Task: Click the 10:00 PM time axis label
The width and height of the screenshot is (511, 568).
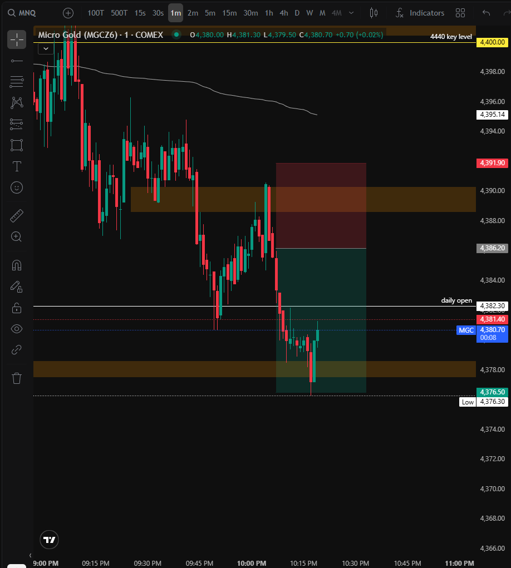Action: (x=252, y=564)
